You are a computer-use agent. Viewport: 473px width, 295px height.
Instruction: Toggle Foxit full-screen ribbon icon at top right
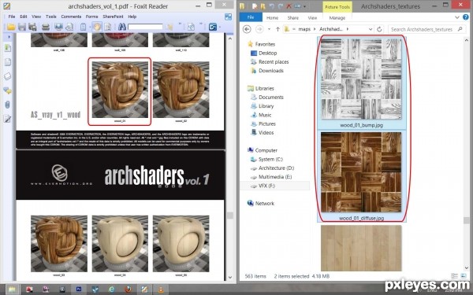(x=229, y=17)
